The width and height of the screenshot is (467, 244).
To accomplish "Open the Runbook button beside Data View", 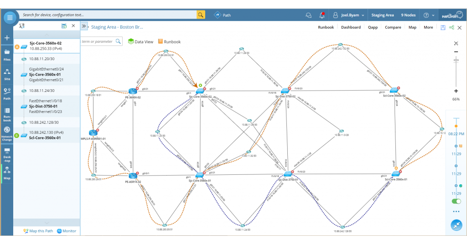I will point(169,41).
